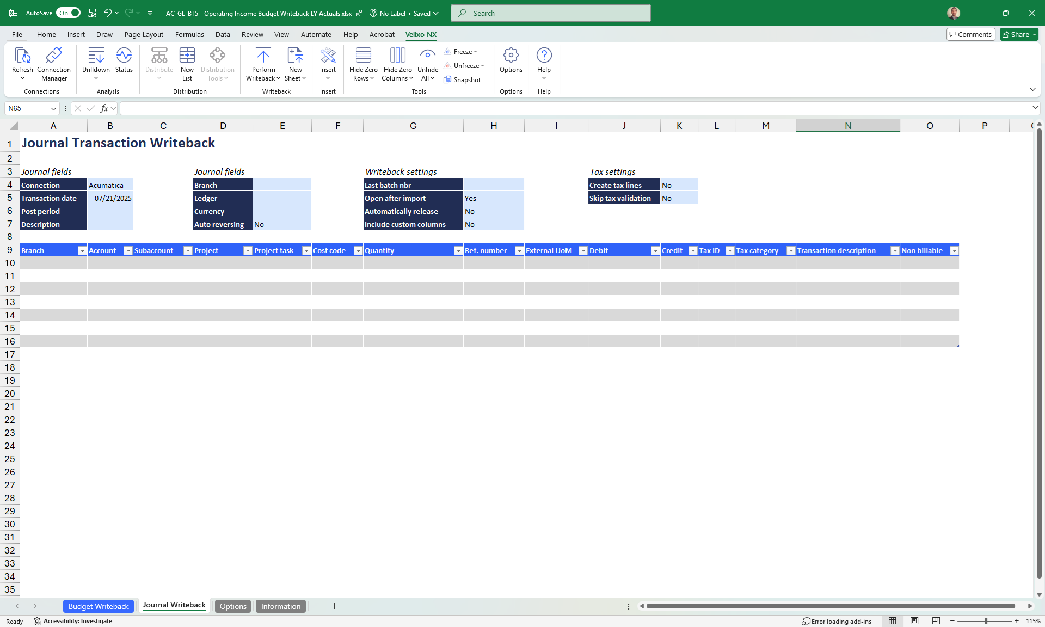Screen dimensions: 1045x627
Task: Open the Comments pane button
Action: click(x=970, y=34)
